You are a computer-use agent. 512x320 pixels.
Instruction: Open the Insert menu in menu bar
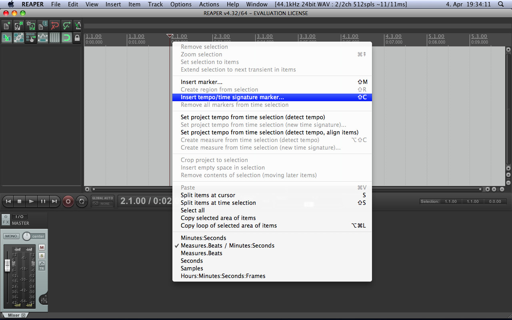click(113, 4)
